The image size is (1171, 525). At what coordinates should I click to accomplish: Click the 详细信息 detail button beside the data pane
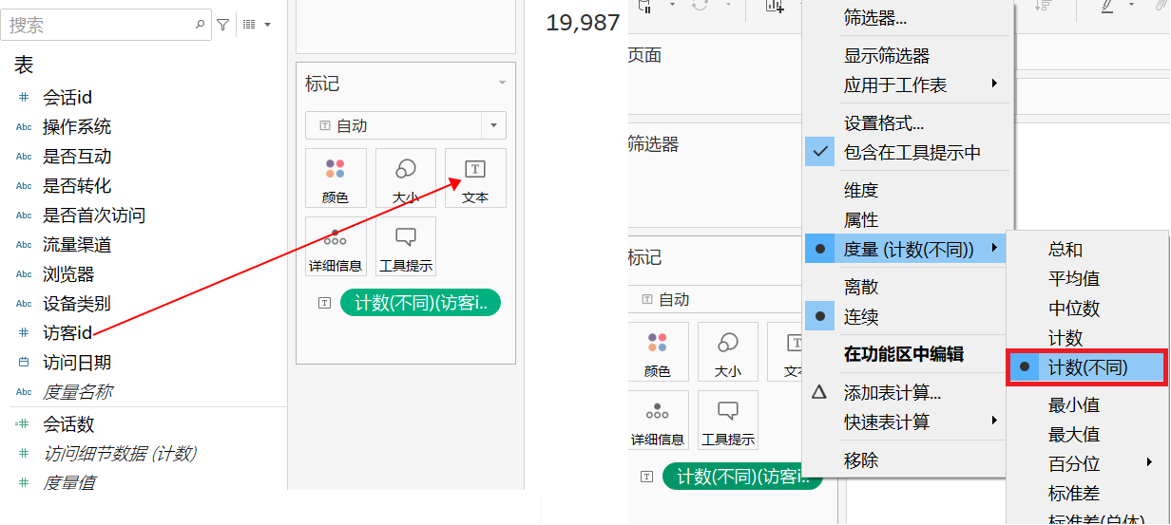(336, 247)
